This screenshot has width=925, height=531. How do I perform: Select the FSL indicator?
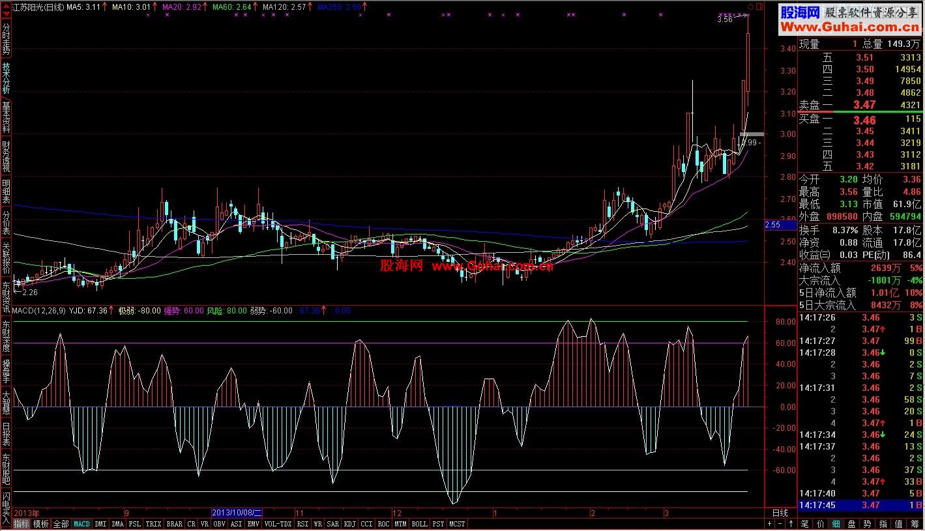coord(134,524)
